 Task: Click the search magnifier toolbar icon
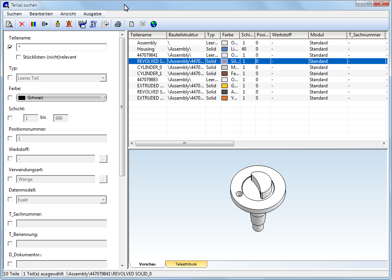(9, 24)
